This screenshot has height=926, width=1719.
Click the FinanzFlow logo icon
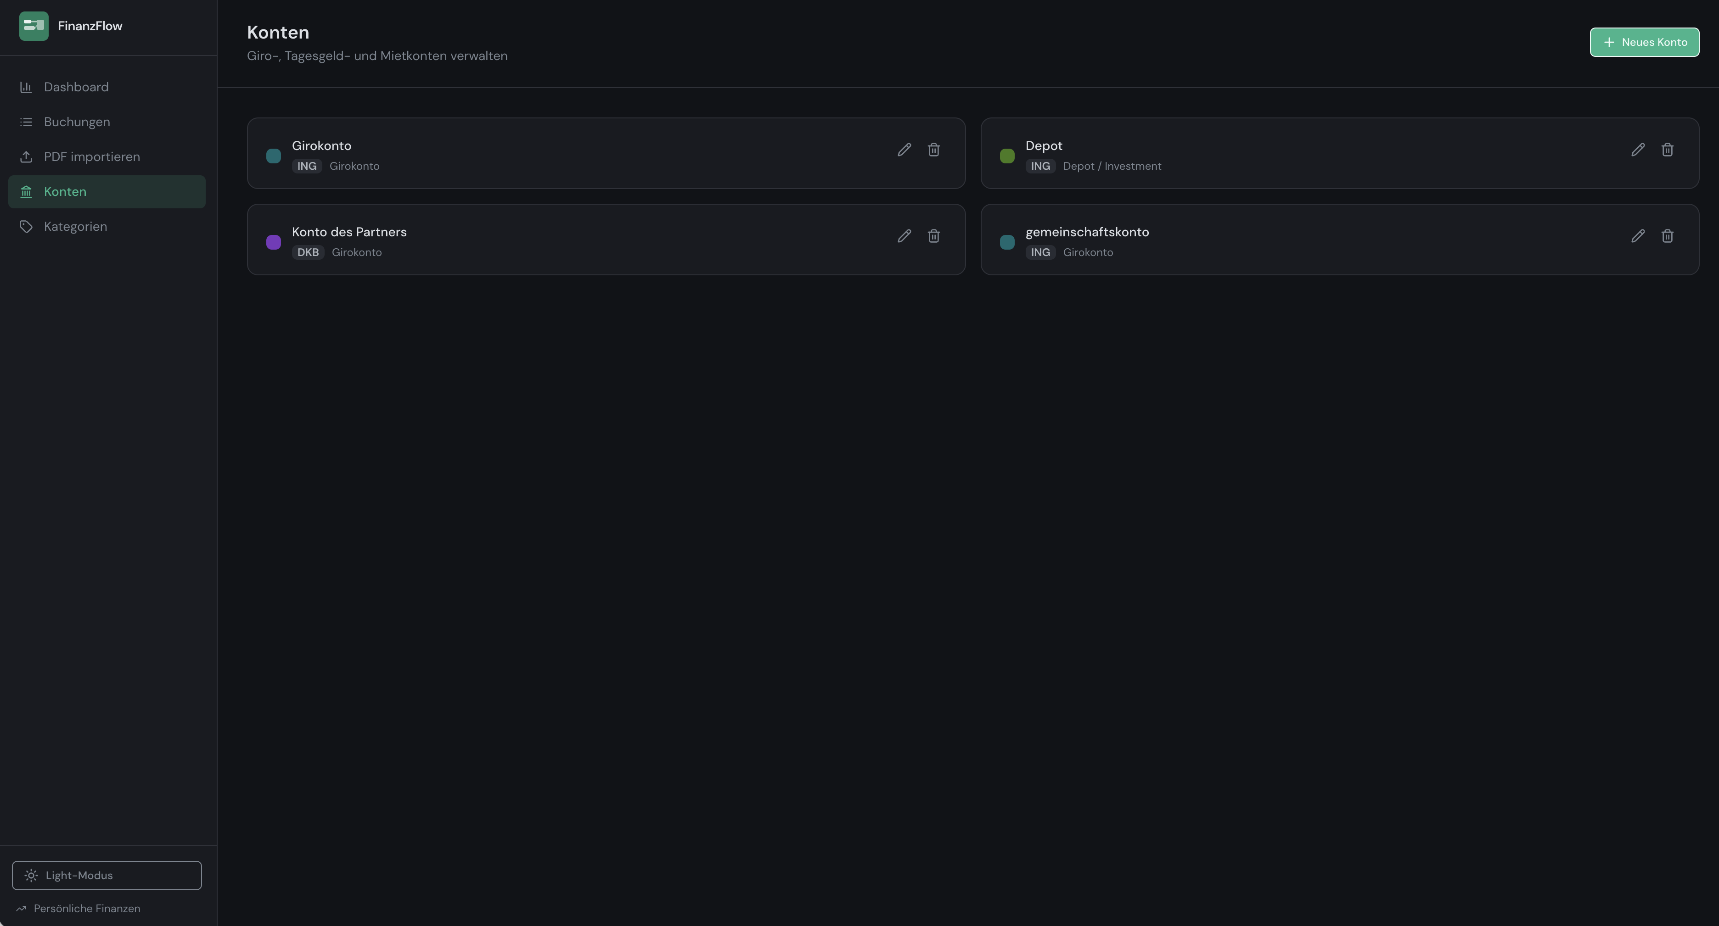point(34,26)
